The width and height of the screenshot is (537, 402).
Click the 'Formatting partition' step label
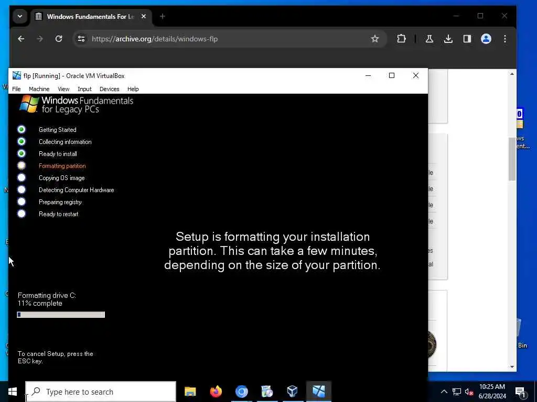tap(62, 166)
